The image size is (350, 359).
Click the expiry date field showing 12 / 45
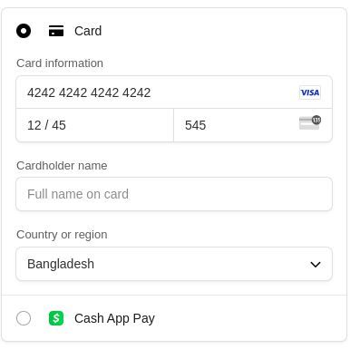click(95, 125)
